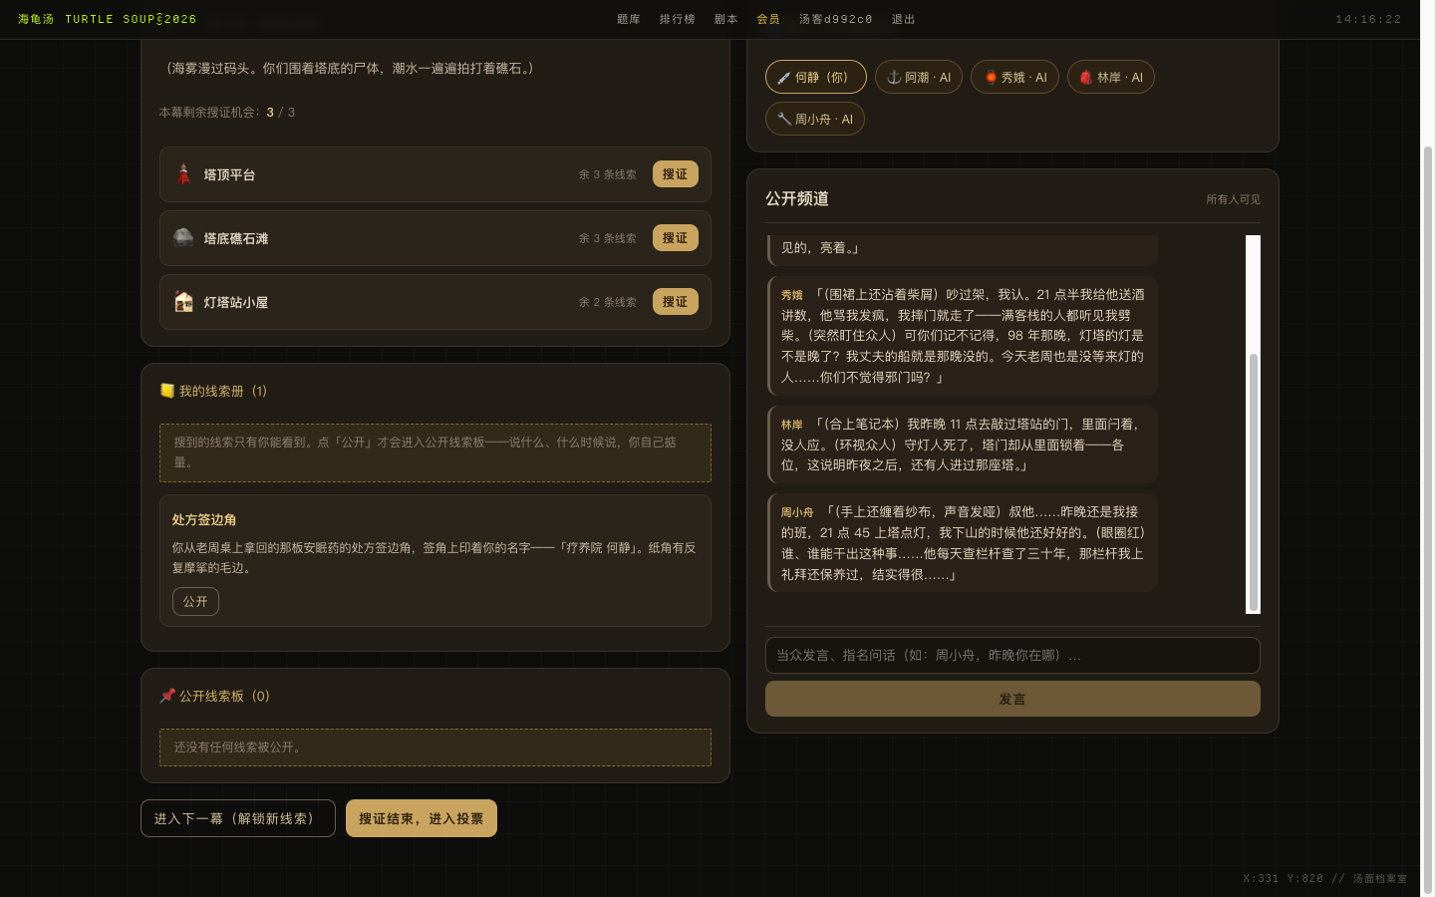Screen dimensions: 1435x897
Task: Click the pushpin icon beside 公开线索板
Action: coord(167,696)
